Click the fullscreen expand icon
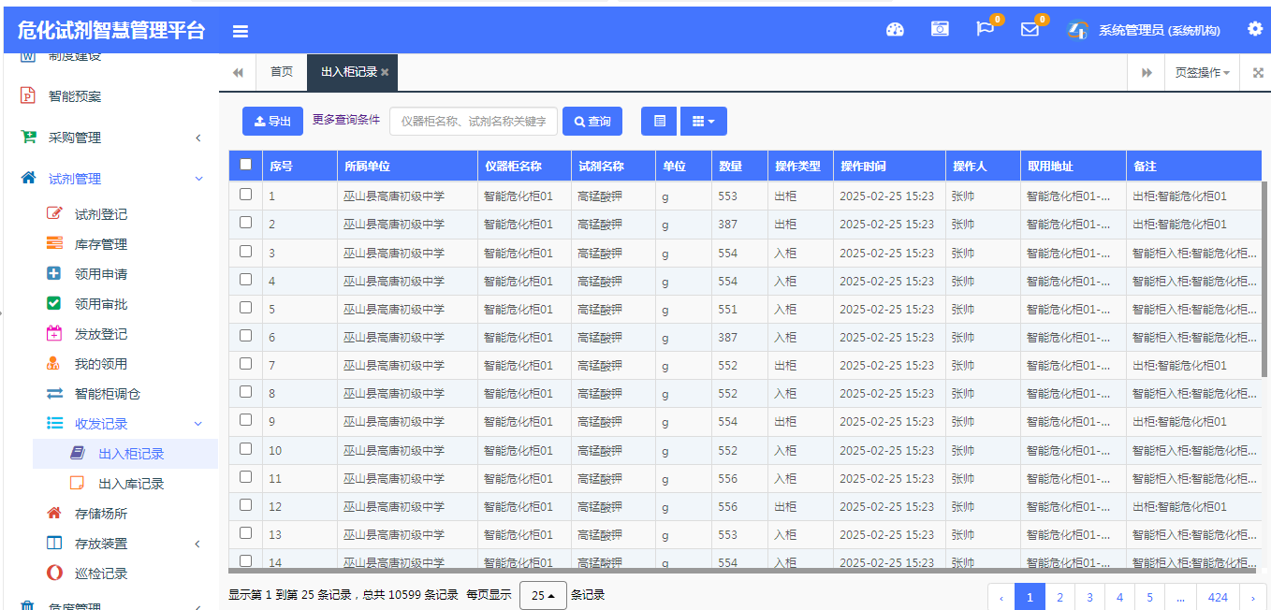Viewport: 1271px width, 610px height. [1257, 73]
